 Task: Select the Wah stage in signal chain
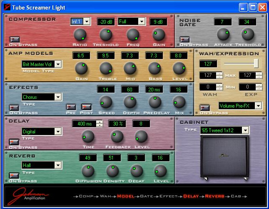click(105, 196)
